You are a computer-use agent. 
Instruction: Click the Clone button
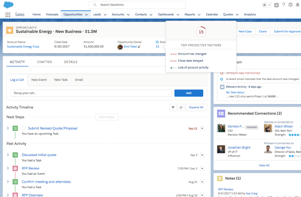coord(263,32)
